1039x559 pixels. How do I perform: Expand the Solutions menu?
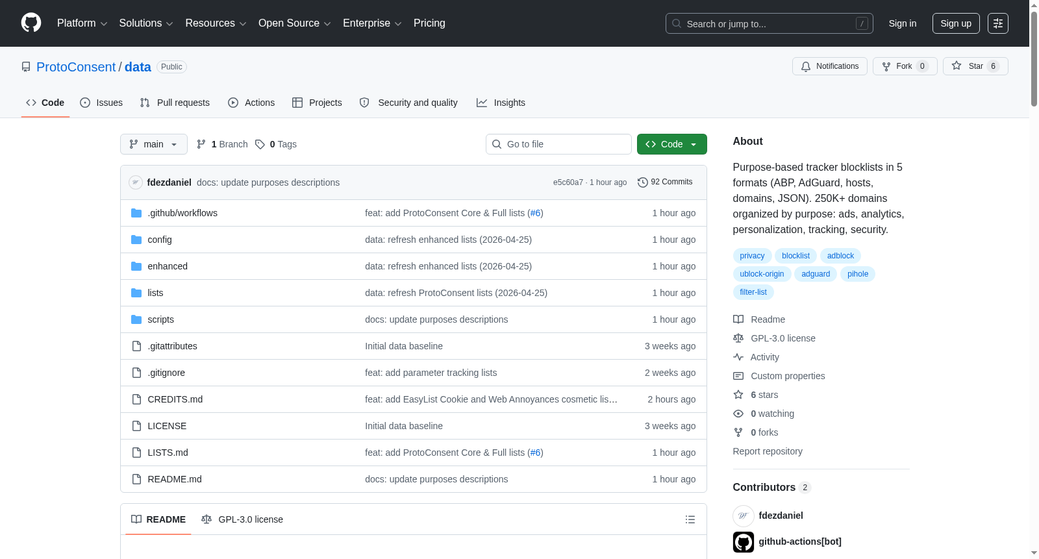tap(146, 23)
